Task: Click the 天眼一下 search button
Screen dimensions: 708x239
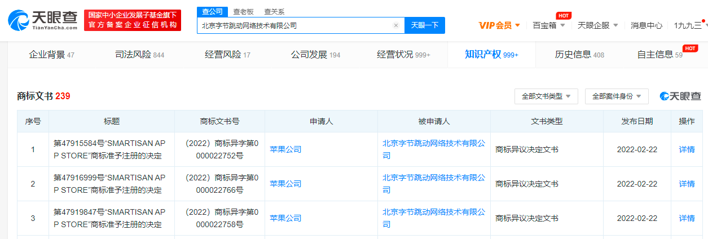Action: point(424,25)
